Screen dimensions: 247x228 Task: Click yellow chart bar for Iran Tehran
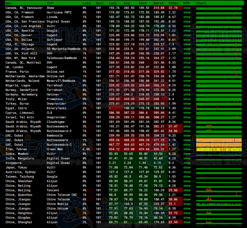click(x=219, y=149)
